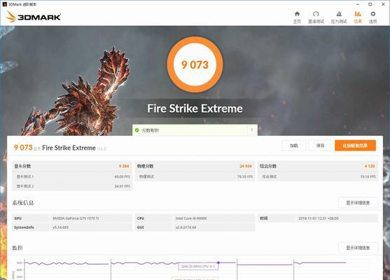Click the 3DMark logo in header
The width and height of the screenshot is (390, 280).
34,17
